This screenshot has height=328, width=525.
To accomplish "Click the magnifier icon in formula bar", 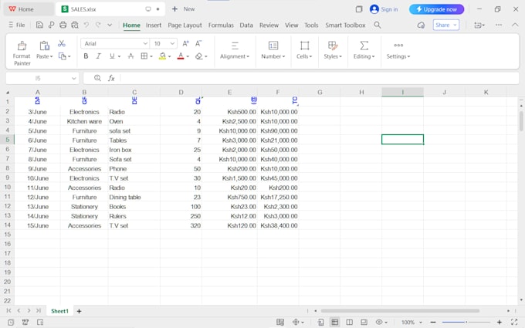I will (97, 78).
